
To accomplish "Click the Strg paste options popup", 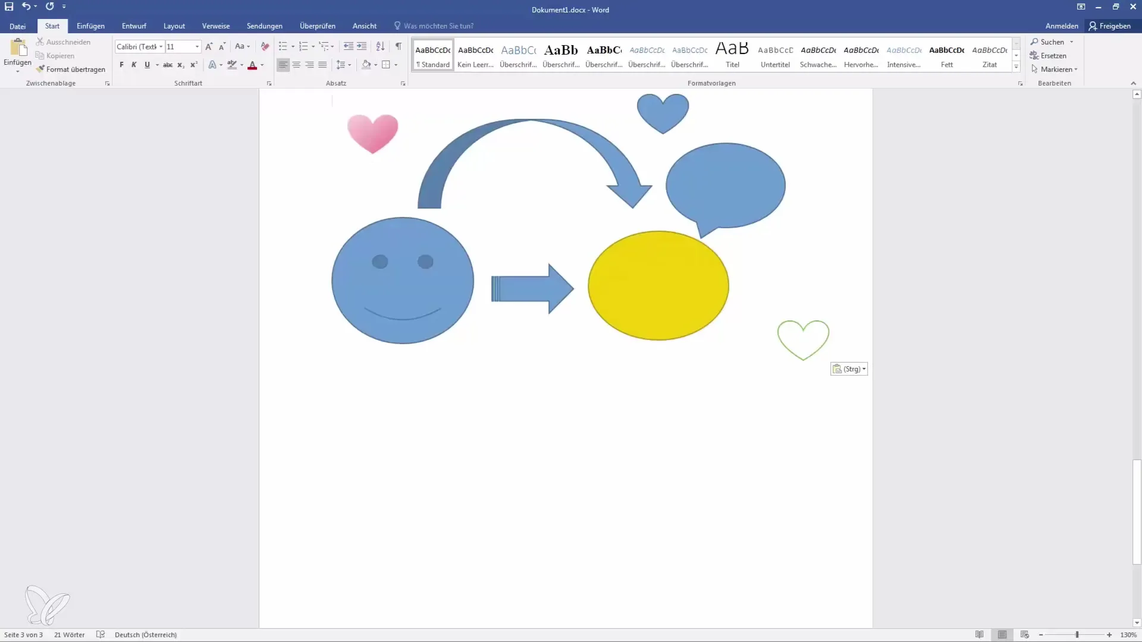I will point(849,369).
